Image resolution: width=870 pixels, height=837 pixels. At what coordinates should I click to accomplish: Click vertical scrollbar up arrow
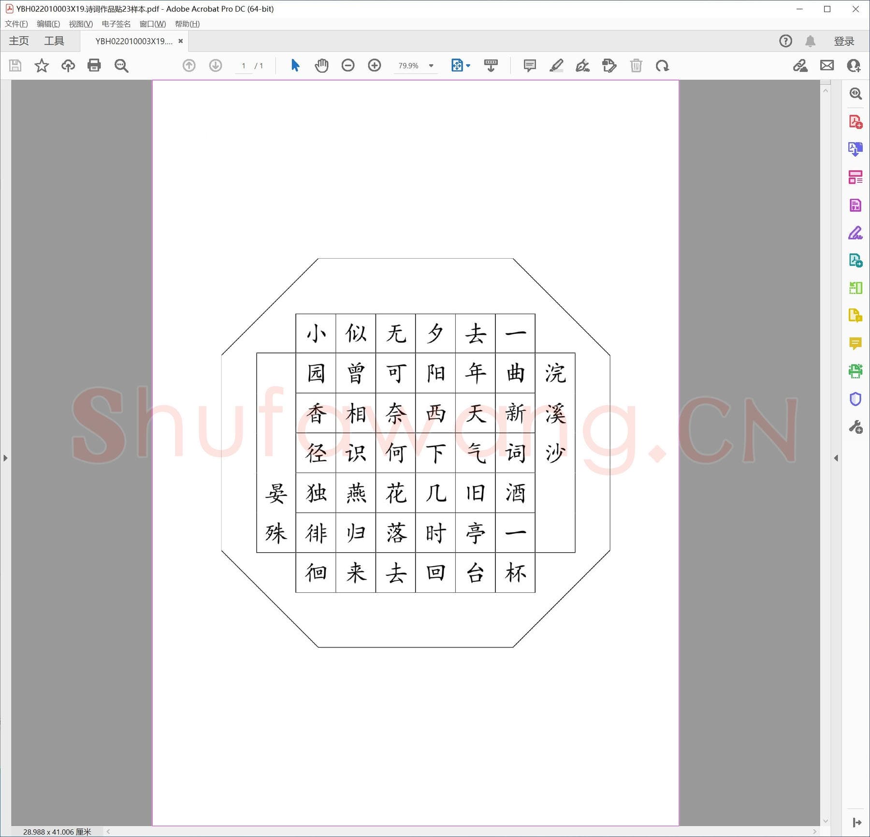[x=826, y=90]
